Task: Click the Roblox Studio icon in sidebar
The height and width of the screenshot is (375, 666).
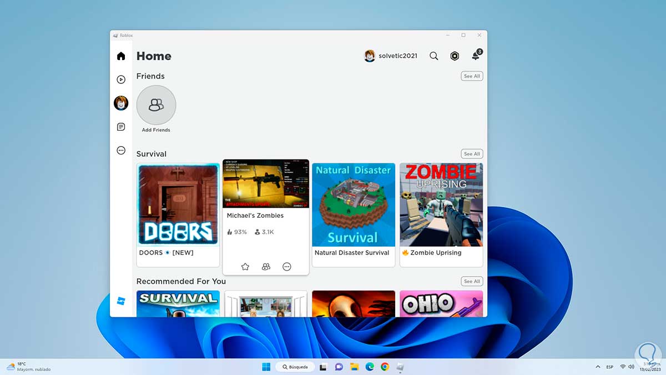Action: [121, 301]
